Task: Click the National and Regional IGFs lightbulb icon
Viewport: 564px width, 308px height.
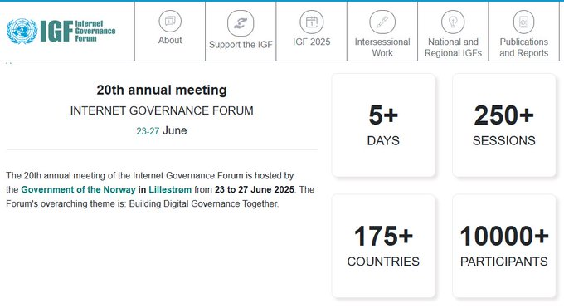Action: pyautogui.click(x=453, y=22)
